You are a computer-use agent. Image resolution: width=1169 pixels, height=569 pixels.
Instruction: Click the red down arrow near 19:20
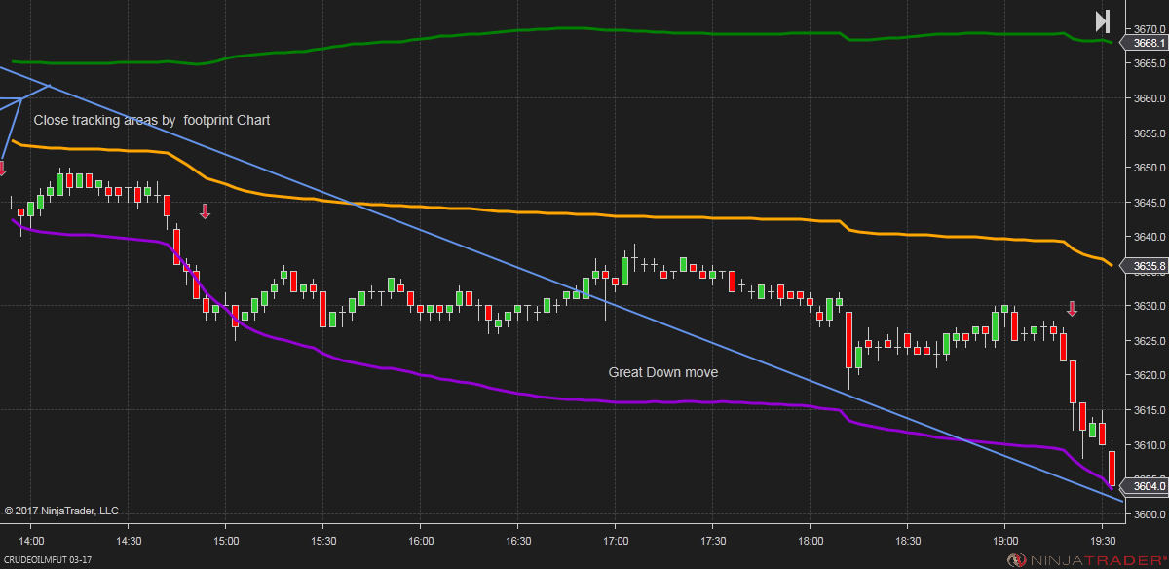point(1073,309)
